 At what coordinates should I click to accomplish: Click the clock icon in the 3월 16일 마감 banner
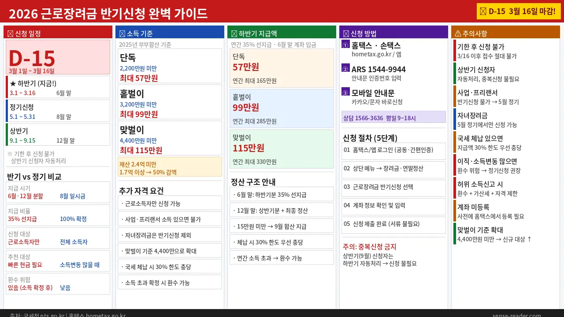tap(482, 11)
